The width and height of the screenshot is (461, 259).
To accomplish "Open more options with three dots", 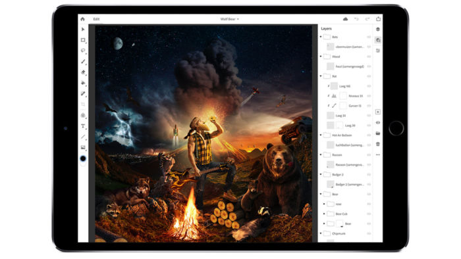I will (x=378, y=154).
